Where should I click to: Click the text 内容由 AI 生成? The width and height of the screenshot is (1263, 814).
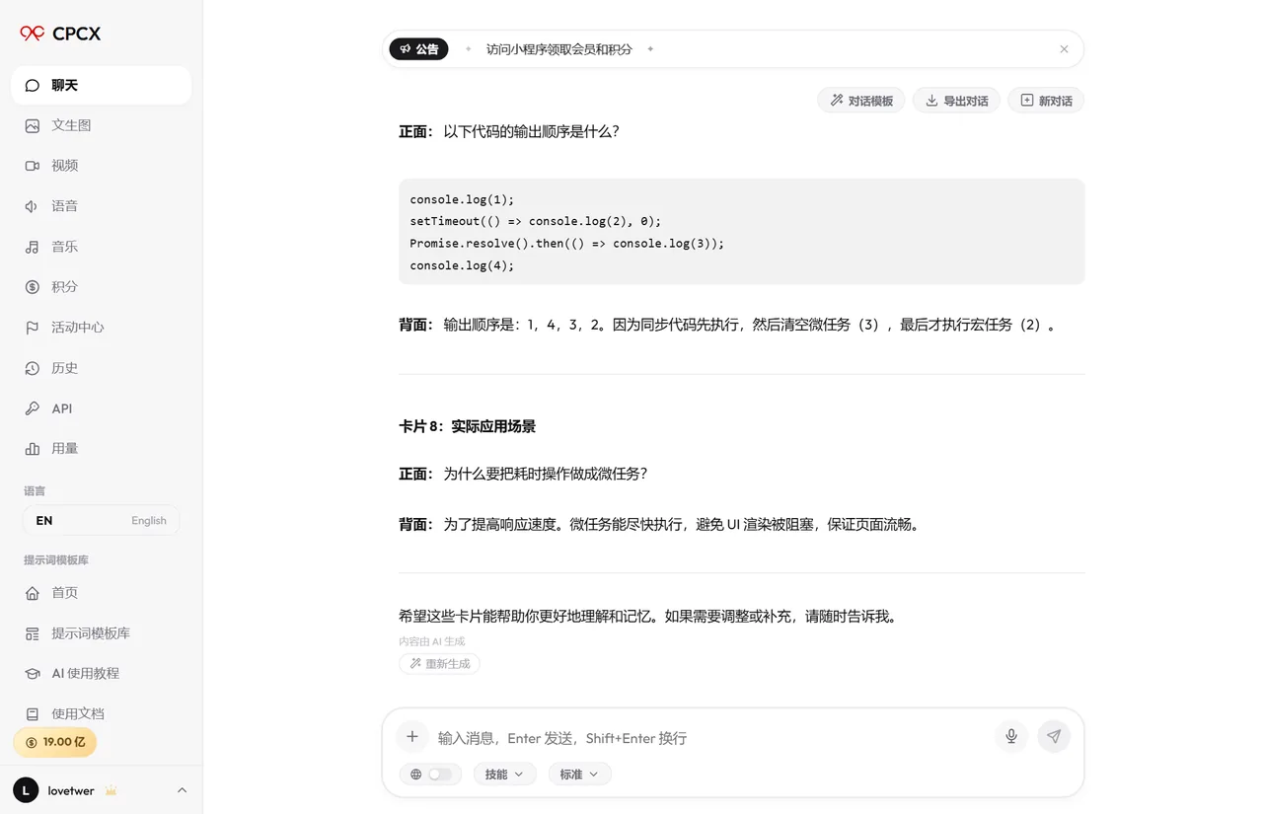pos(431,641)
